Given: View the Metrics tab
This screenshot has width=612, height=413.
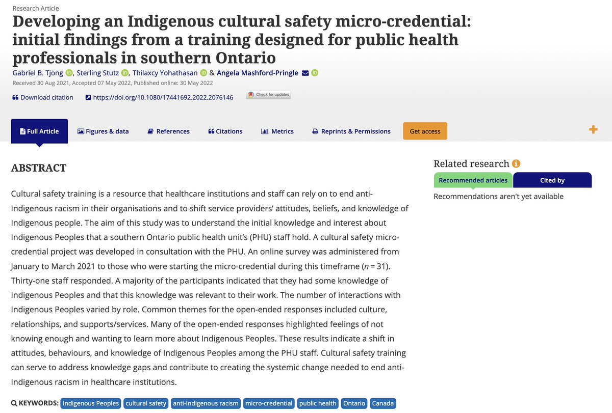Looking at the screenshot, I should point(277,131).
